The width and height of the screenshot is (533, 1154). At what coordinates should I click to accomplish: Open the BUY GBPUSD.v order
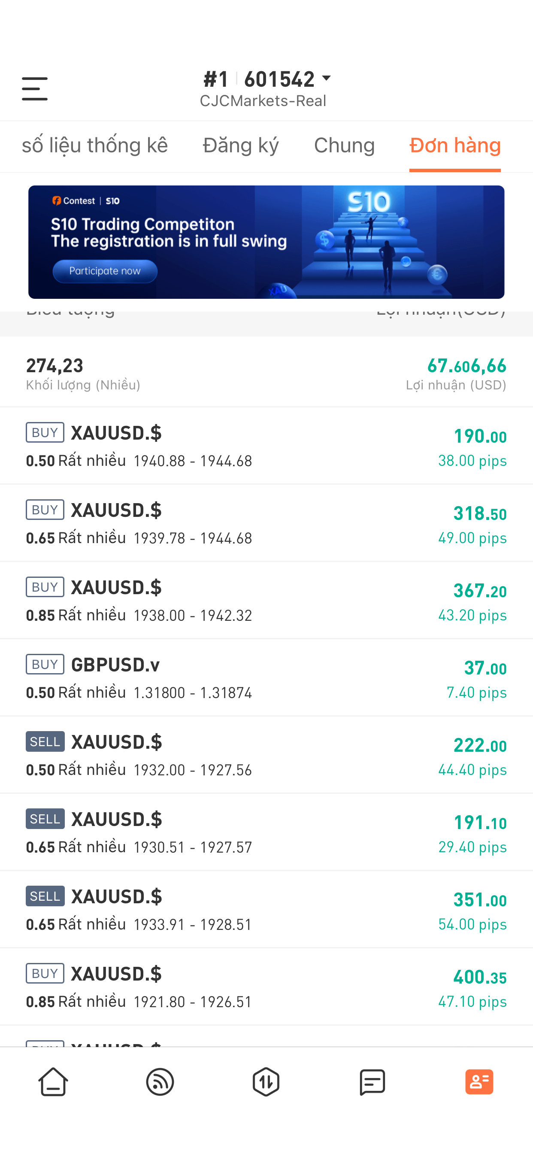[x=266, y=677]
